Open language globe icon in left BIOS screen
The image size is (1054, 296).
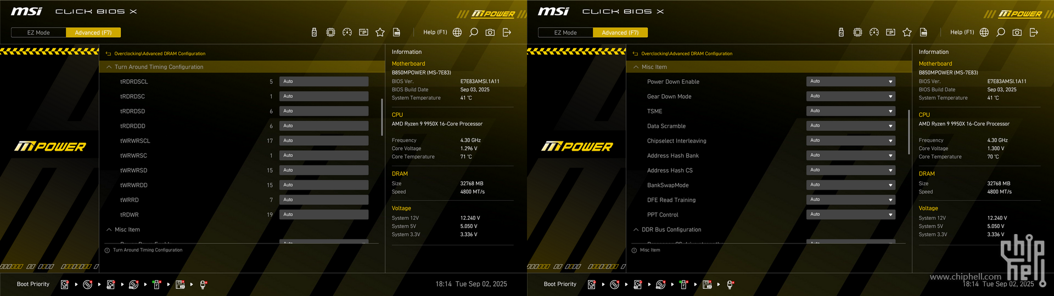point(457,32)
